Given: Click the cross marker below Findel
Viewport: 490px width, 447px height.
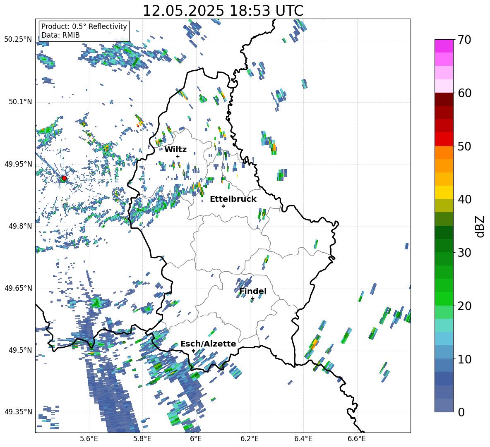Looking at the screenshot, I should tap(252, 299).
